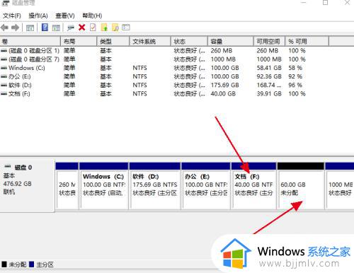Click the 260 MB capacity cell
The height and width of the screenshot is (273, 354).
222,50
